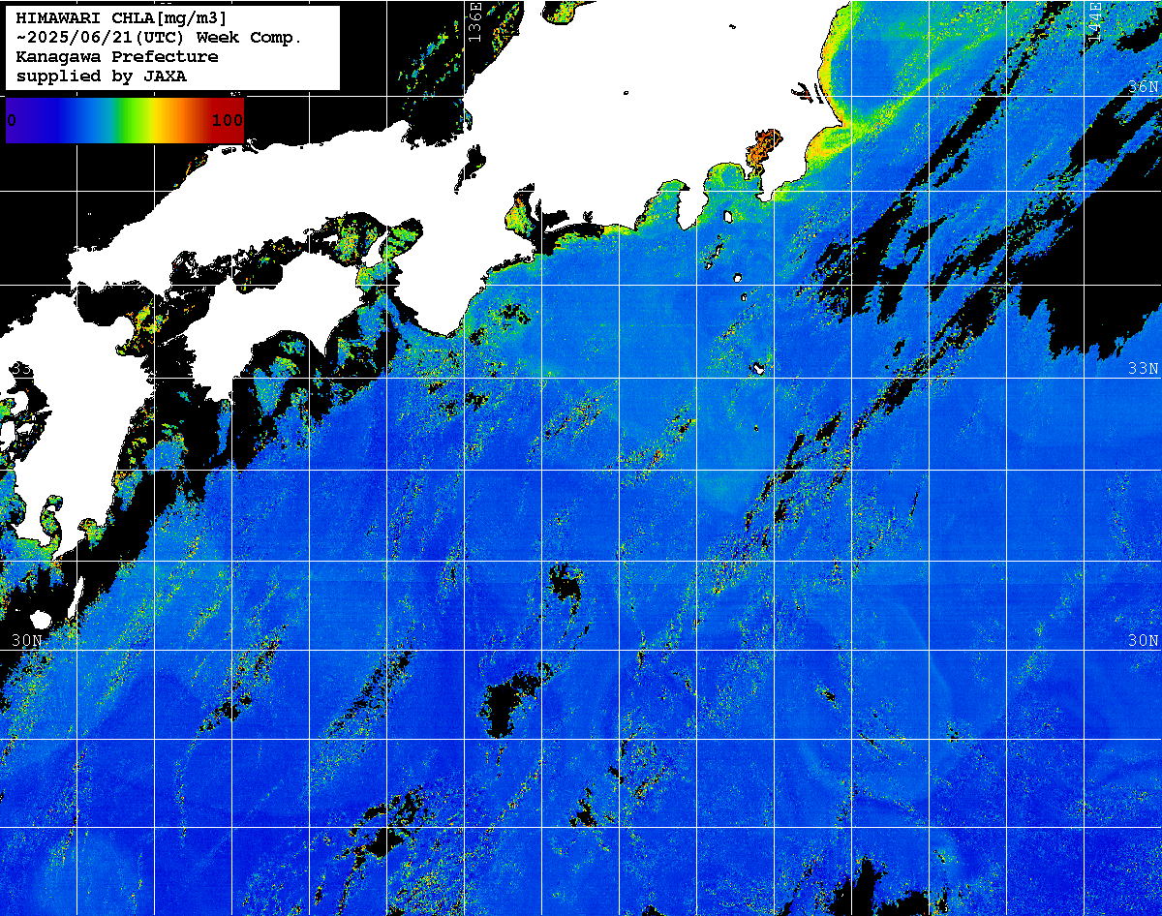Click the "100" value on the color scale
Image resolution: width=1162 pixels, height=916 pixels.
coord(227,121)
